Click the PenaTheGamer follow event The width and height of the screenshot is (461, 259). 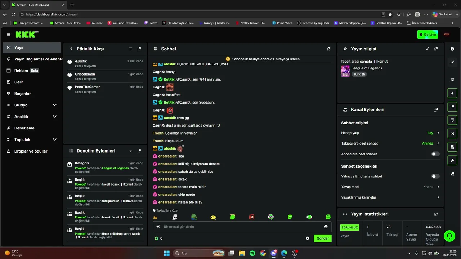coord(105,89)
